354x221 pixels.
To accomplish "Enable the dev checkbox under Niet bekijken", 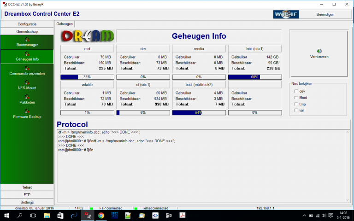I will click(296, 91).
